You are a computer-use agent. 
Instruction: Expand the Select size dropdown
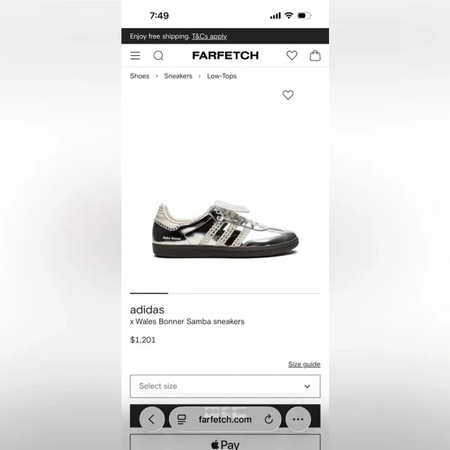[x=225, y=386]
